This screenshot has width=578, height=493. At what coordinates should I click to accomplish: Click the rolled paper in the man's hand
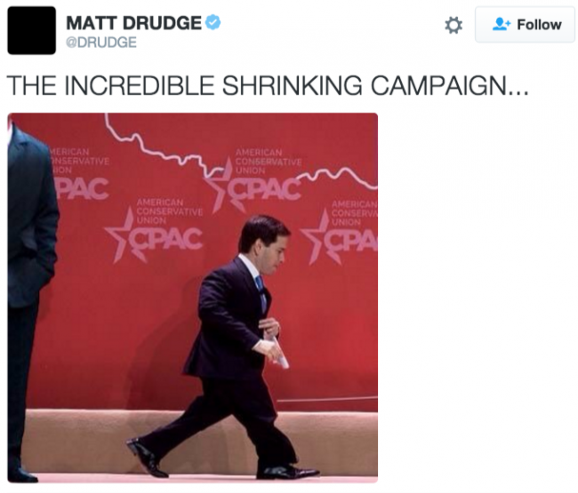[x=278, y=352]
